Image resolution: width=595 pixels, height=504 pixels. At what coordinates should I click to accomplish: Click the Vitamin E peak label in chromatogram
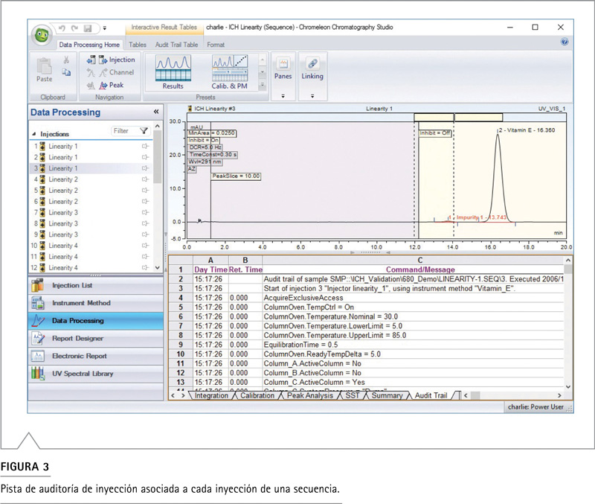tap(527, 130)
